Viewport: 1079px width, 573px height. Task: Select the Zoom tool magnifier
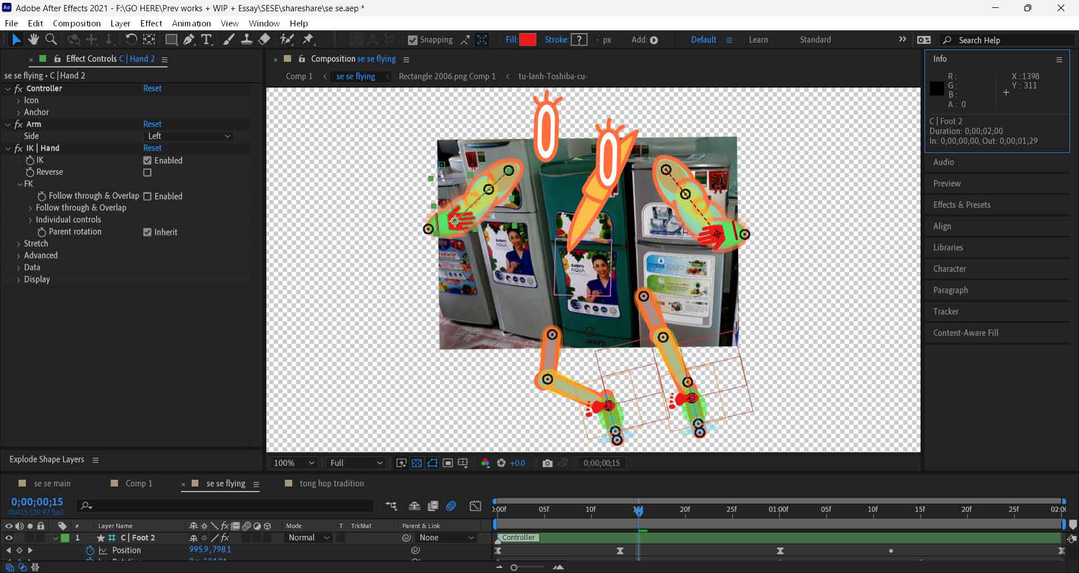point(51,39)
